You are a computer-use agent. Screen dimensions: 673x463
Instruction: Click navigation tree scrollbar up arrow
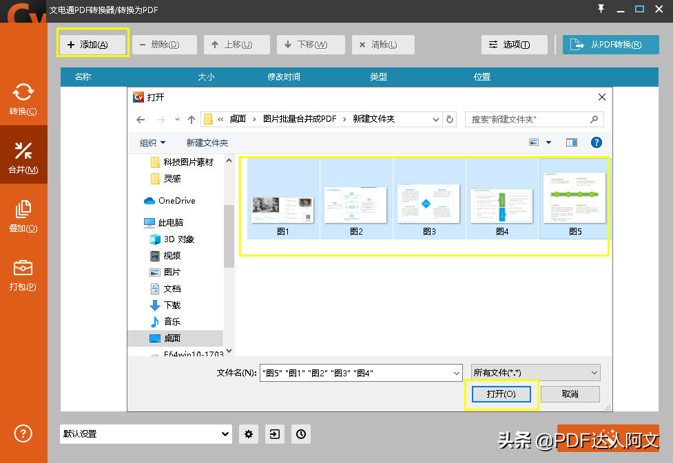229,161
